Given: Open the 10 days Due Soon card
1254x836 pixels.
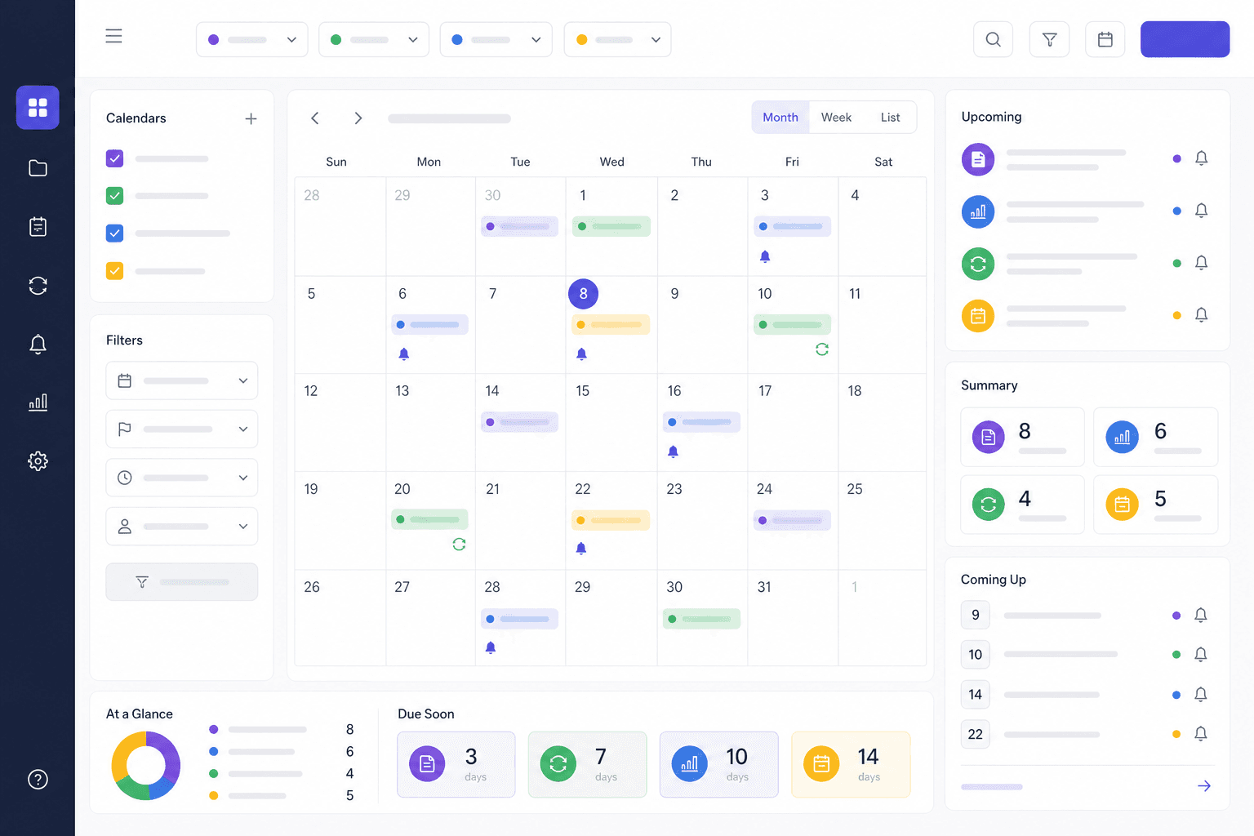Looking at the screenshot, I should coord(719,764).
